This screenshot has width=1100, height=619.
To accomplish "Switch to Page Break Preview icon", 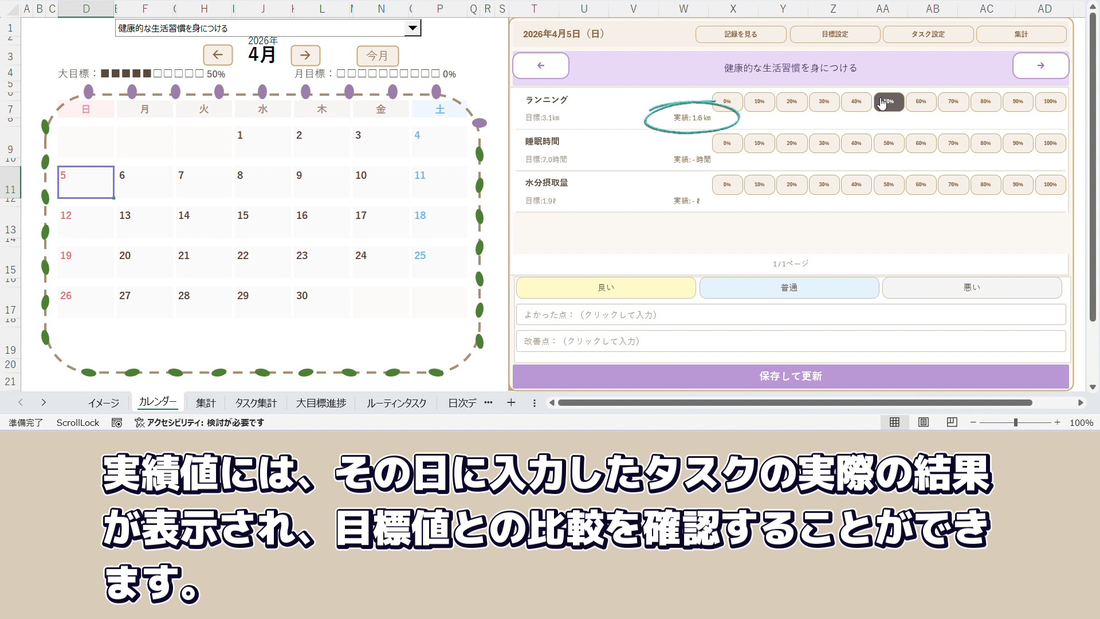I will coord(952,422).
